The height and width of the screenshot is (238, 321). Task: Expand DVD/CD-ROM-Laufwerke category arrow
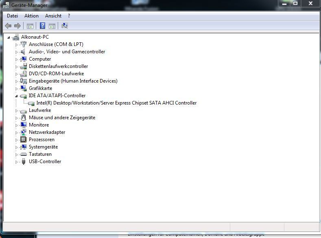(x=16, y=74)
